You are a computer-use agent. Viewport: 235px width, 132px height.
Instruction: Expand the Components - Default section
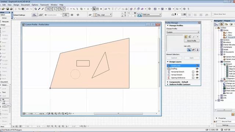pyautogui.click(x=168, y=82)
